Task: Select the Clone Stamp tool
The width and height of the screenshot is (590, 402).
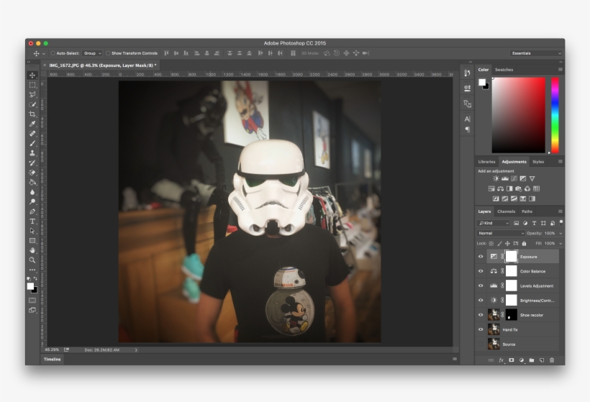Action: pos(32,153)
